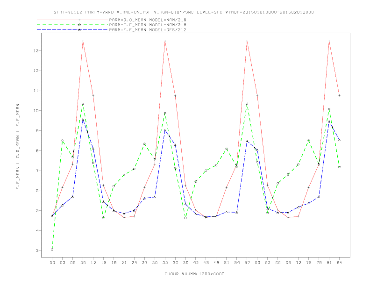Image resolution: width=370 pixels, height=286 pixels.
Task: Click x-axis tick label 00
Action: [x=52, y=263]
